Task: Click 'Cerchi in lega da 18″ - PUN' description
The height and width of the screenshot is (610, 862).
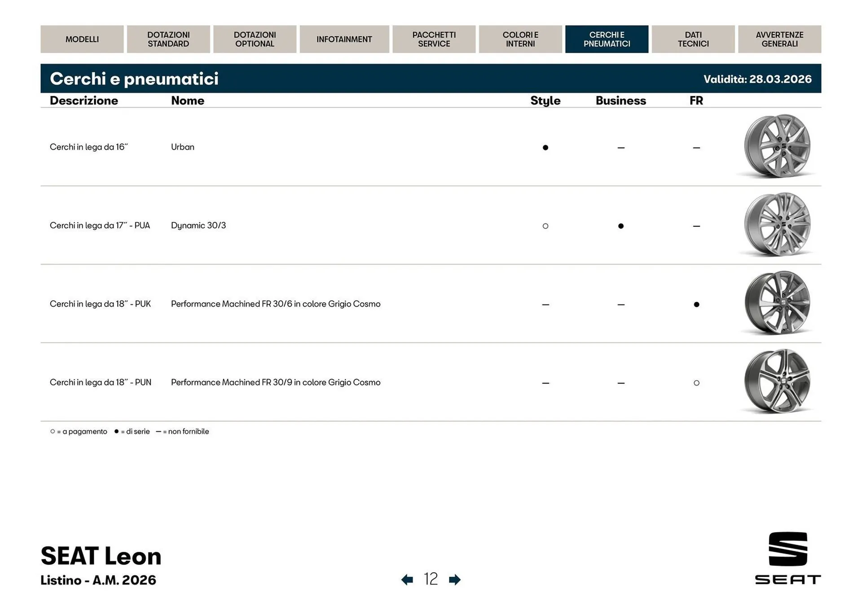Action: [101, 382]
